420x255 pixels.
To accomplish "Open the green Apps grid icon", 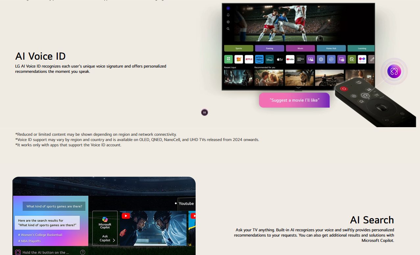I will point(228,59).
